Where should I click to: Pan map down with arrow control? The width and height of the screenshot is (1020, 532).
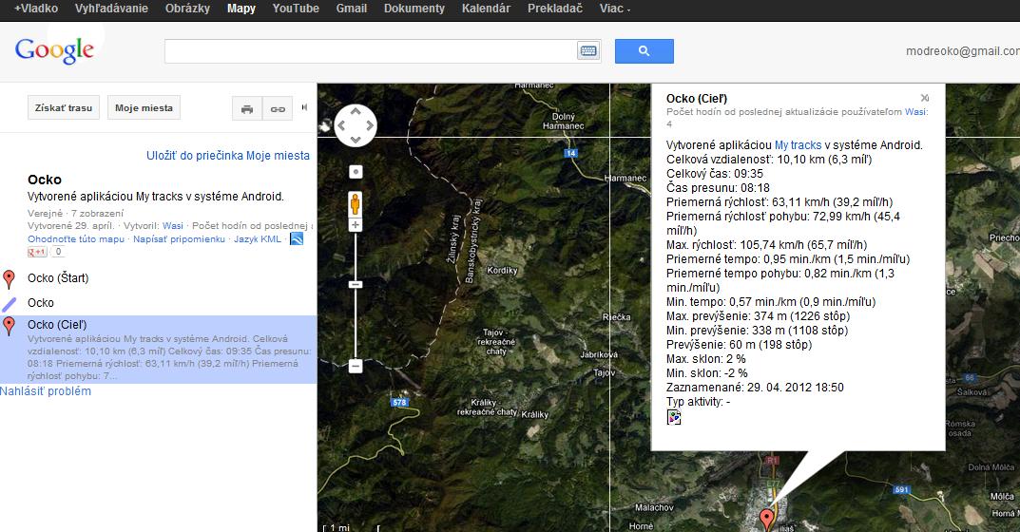point(356,140)
